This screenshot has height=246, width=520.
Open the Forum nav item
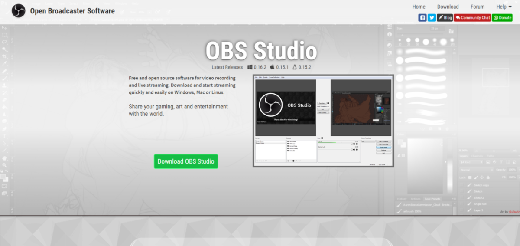coord(477,7)
